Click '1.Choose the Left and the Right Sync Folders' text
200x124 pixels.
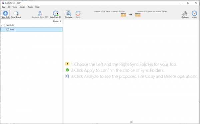[x=124, y=64]
